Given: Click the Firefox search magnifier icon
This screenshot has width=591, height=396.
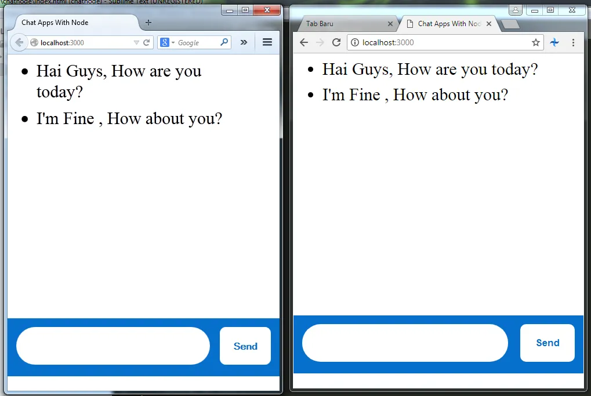Looking at the screenshot, I should tap(224, 42).
